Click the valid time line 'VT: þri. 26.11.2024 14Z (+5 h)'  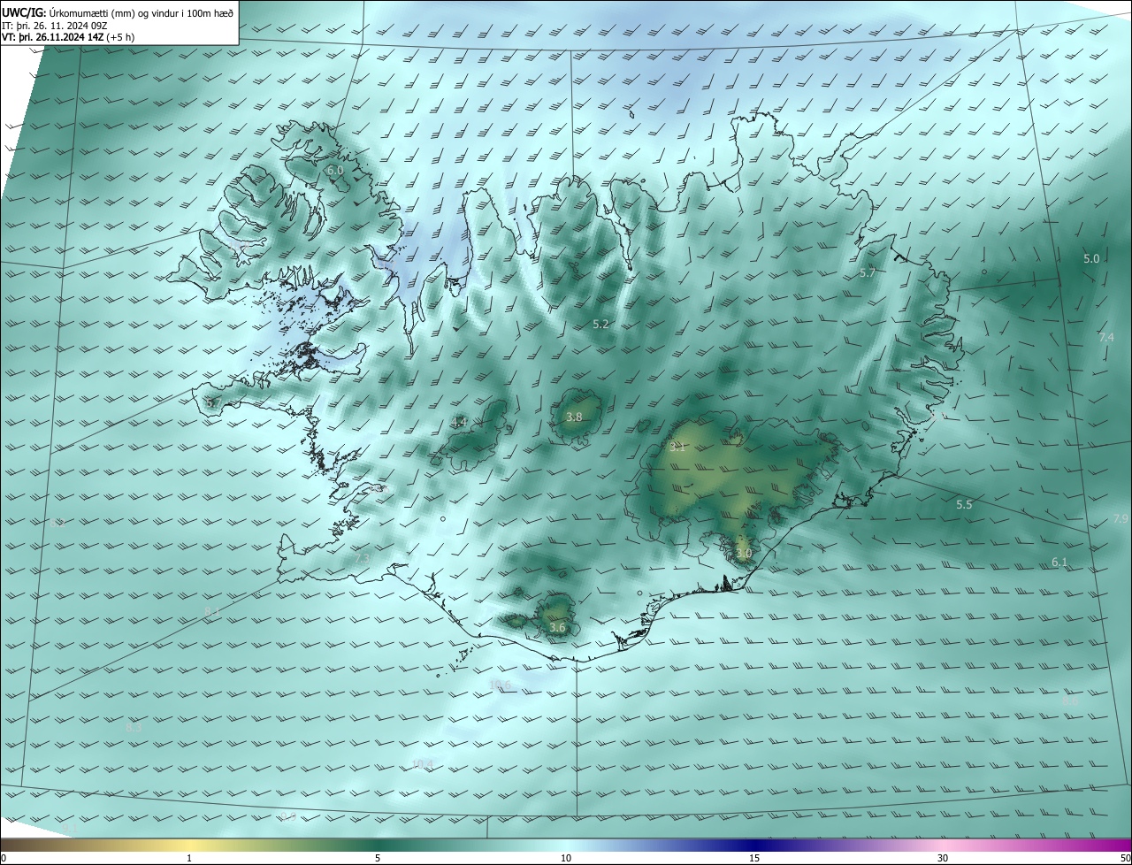(x=68, y=37)
